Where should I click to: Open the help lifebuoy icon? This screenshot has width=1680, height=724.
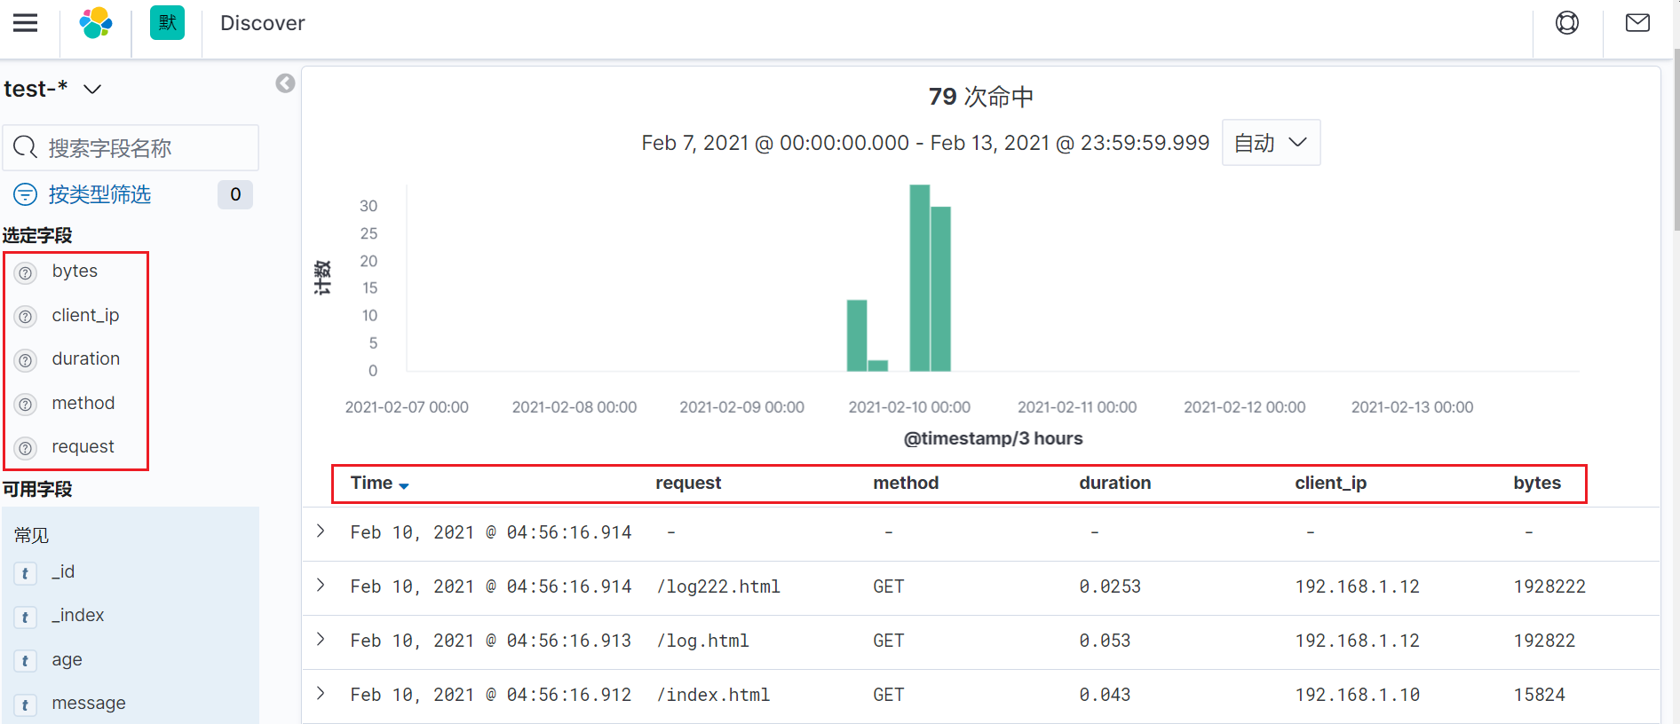[1567, 23]
